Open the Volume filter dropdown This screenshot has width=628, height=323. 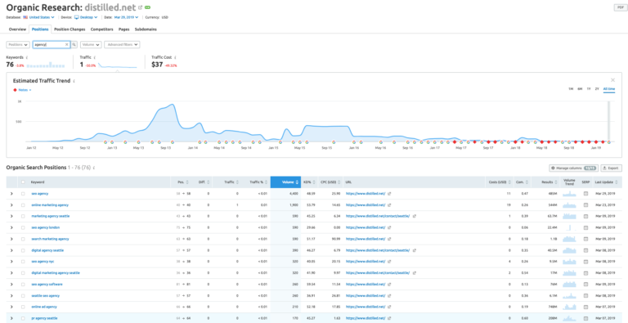[x=91, y=44]
